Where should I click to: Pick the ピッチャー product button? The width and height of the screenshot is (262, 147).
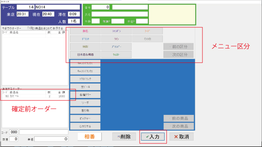pyautogui.click(x=85, y=118)
